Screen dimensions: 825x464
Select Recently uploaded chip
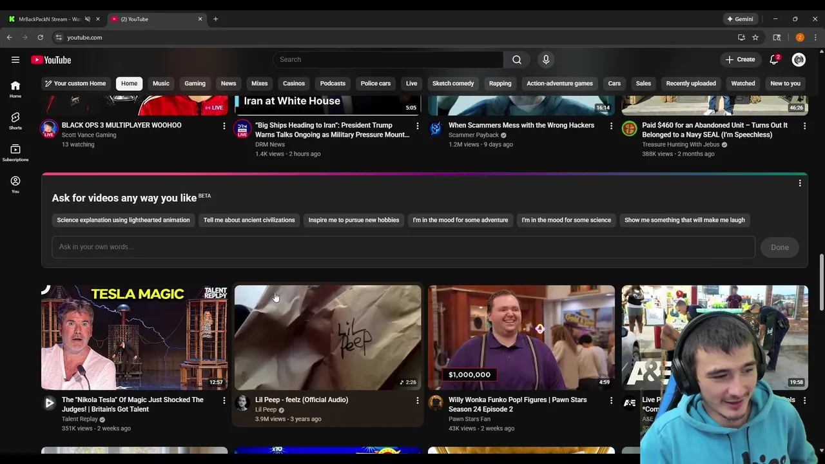point(691,83)
